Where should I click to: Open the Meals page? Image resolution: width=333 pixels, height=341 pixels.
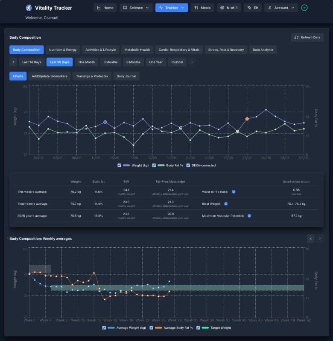202,8
